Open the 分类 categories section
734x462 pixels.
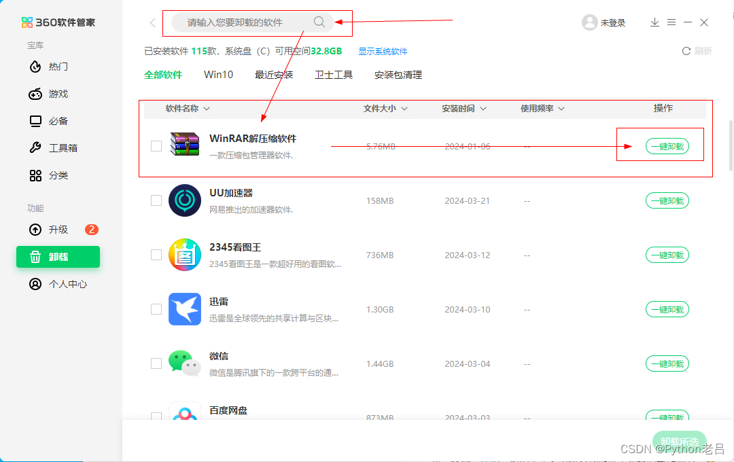click(x=49, y=175)
